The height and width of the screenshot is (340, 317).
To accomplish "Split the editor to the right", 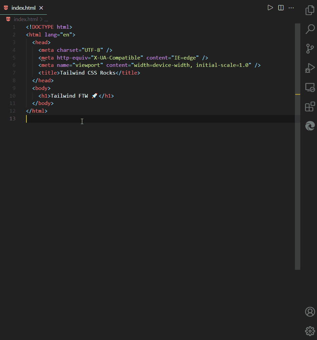I will [281, 8].
